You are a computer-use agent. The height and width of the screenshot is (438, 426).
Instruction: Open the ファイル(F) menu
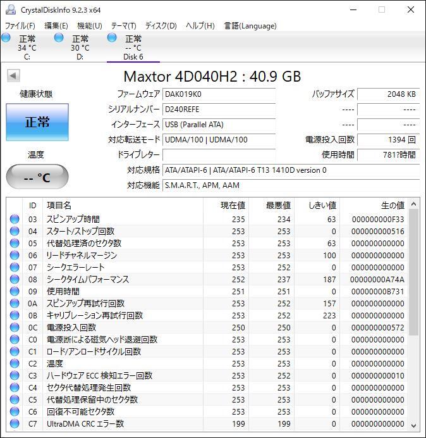pyautogui.click(x=20, y=26)
